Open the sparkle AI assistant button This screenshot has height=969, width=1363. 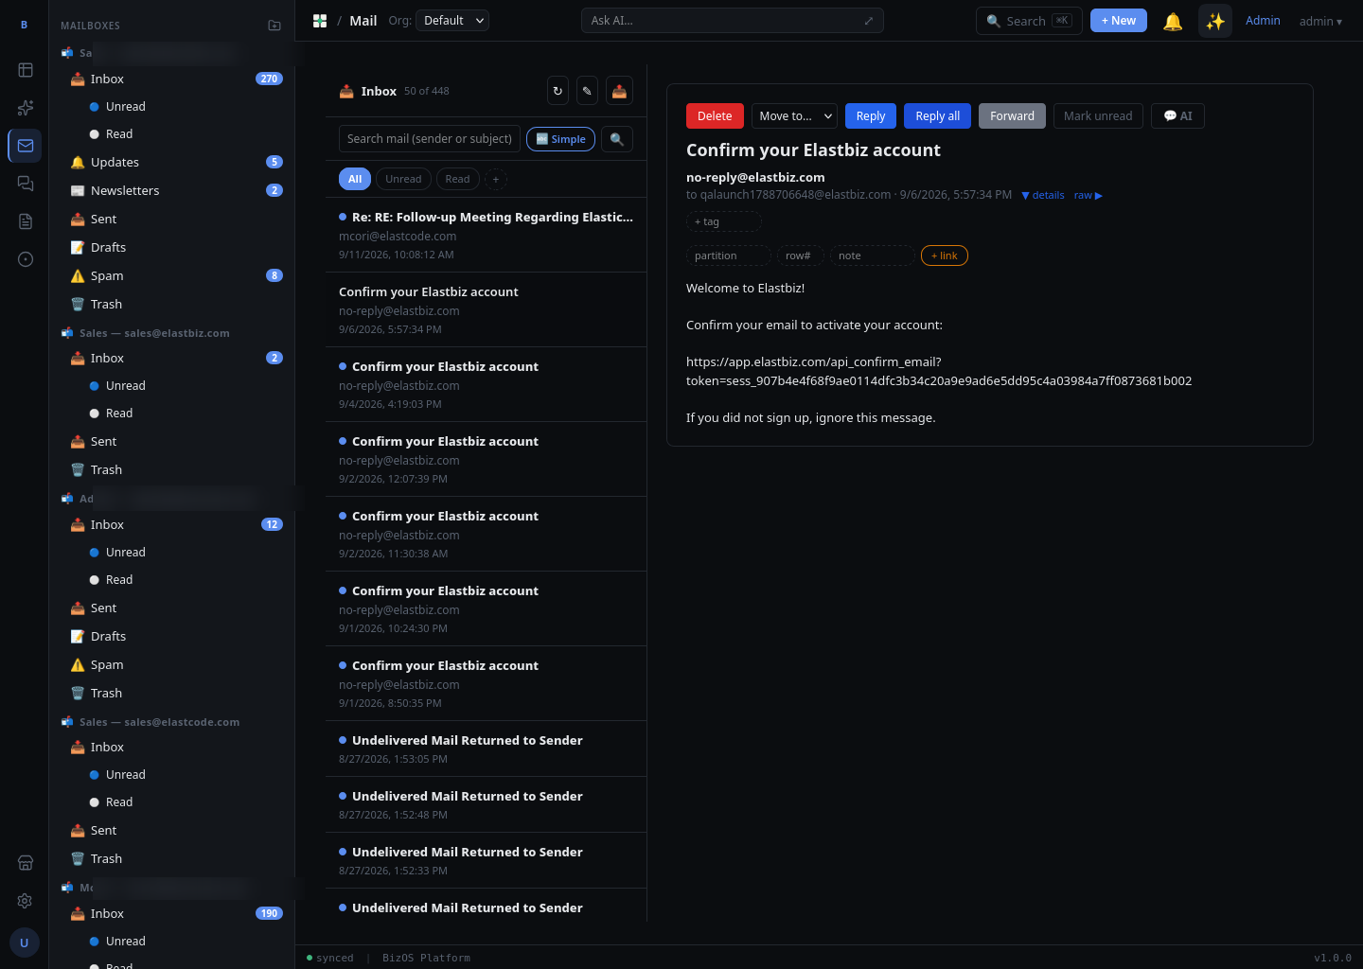[x=1215, y=21]
